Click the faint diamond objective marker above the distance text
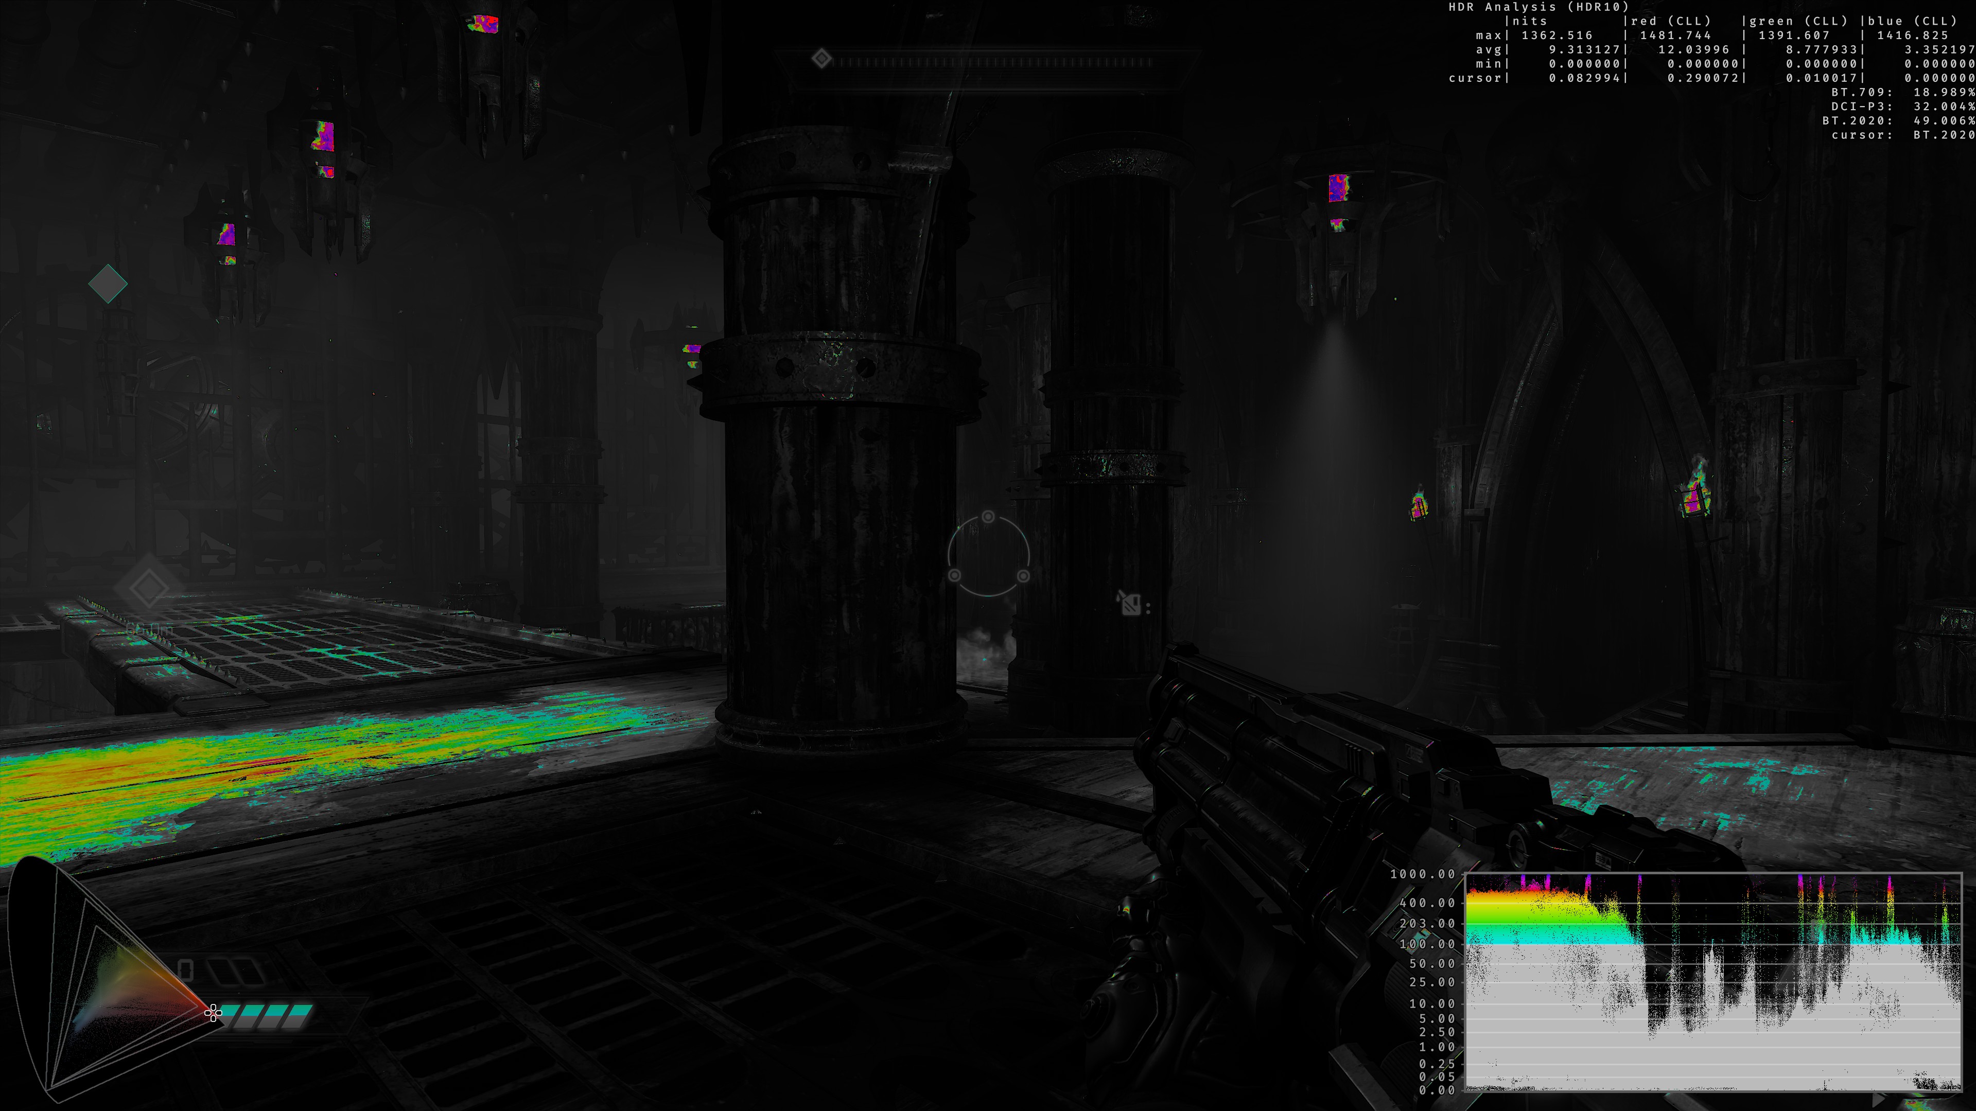The width and height of the screenshot is (1976, 1111). tap(149, 588)
